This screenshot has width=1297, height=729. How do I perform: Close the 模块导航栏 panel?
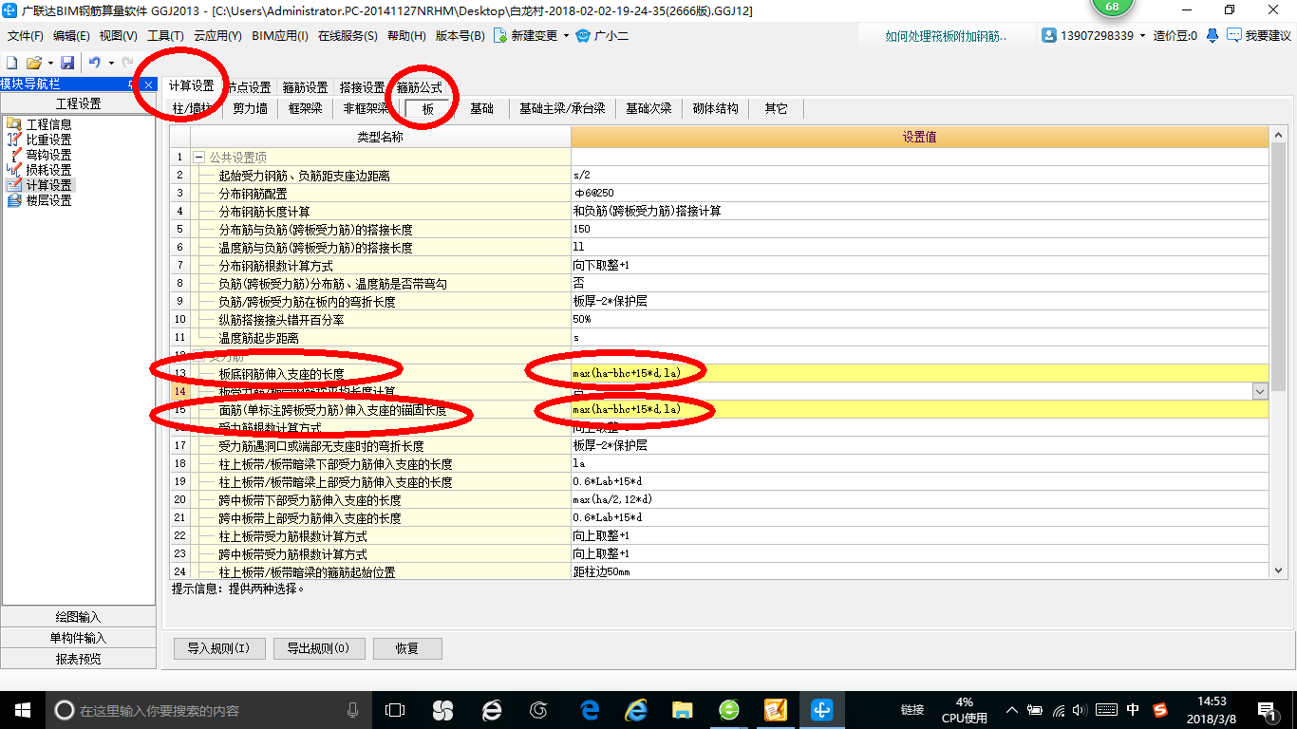click(149, 84)
